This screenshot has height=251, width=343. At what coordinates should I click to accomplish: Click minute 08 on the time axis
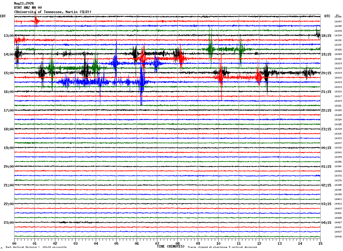[x=177, y=243]
